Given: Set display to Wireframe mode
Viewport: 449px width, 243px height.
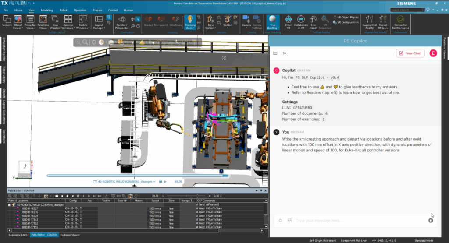Looking at the screenshot, I should (x=175, y=21).
